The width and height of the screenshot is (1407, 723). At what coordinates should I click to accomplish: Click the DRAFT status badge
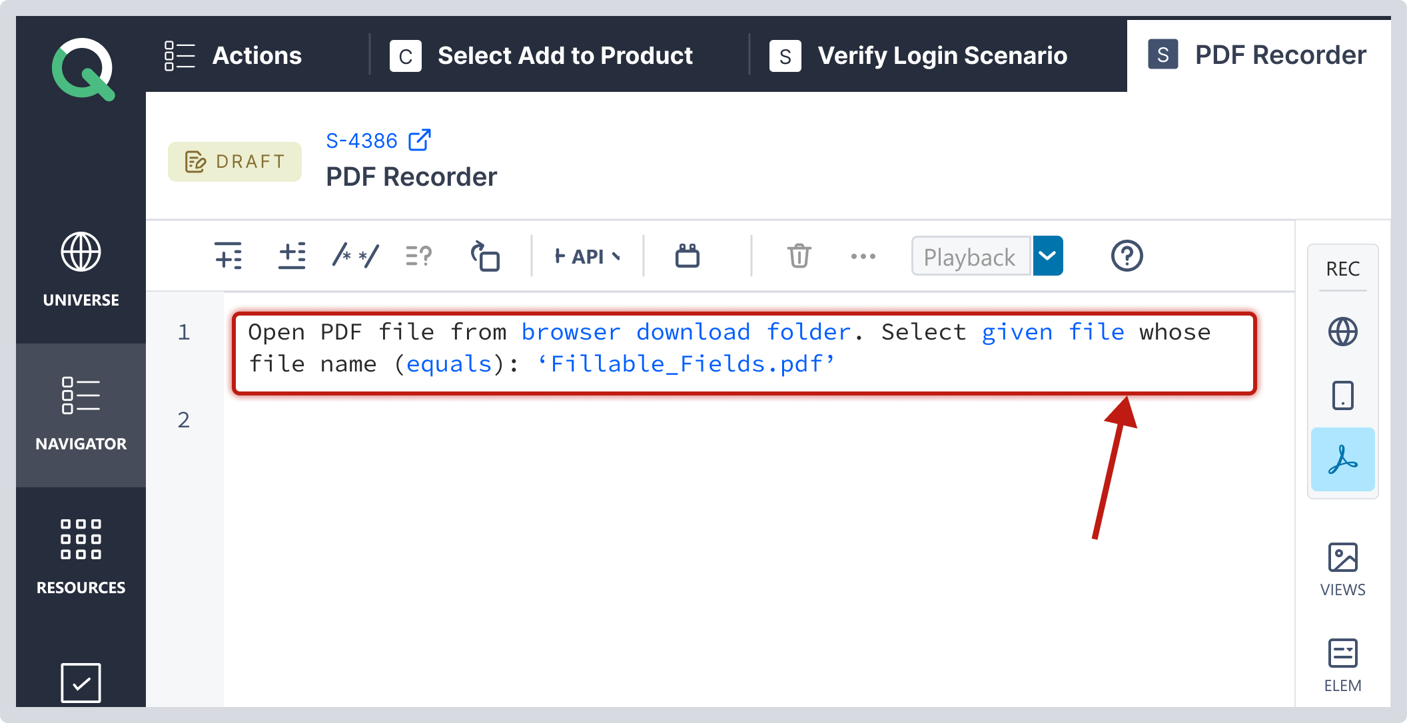pos(234,162)
